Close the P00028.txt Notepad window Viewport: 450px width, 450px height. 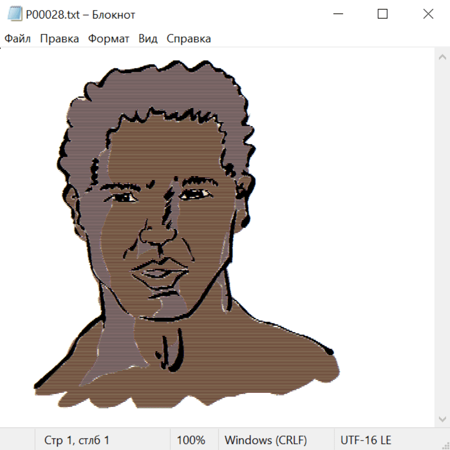click(x=428, y=14)
